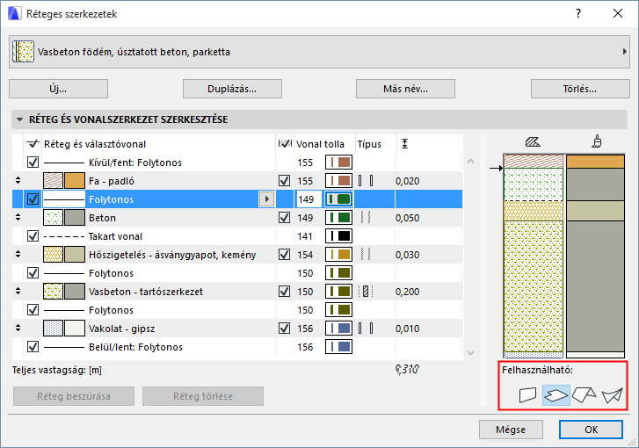Click the hatch fill icon of Vasbeton - tartószerkezet
The image size is (639, 448).
54,292
